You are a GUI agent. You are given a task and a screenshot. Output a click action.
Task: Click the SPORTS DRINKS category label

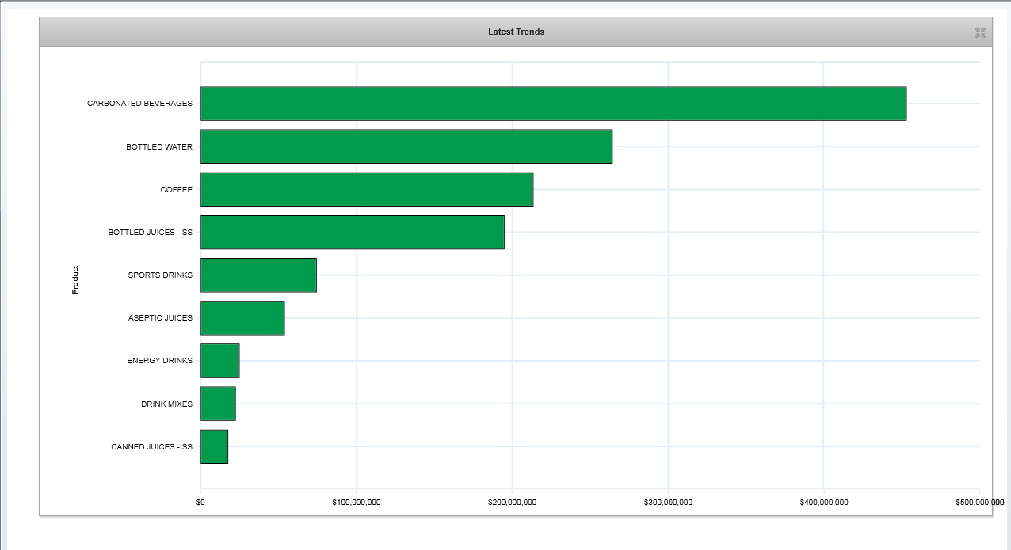[x=160, y=275]
